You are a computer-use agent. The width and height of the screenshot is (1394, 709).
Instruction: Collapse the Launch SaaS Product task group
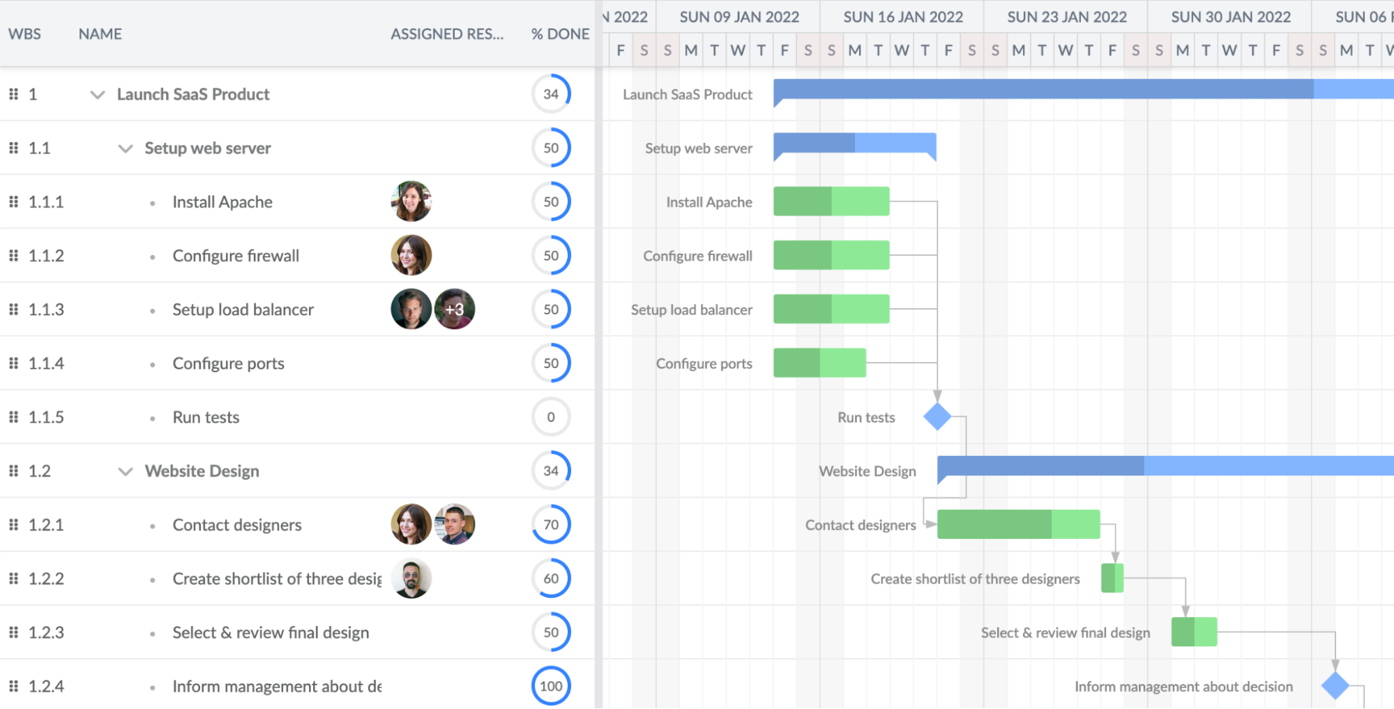[x=98, y=95]
